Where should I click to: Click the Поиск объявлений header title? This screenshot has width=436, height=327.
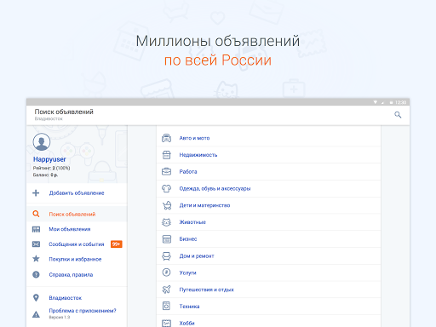(x=64, y=112)
